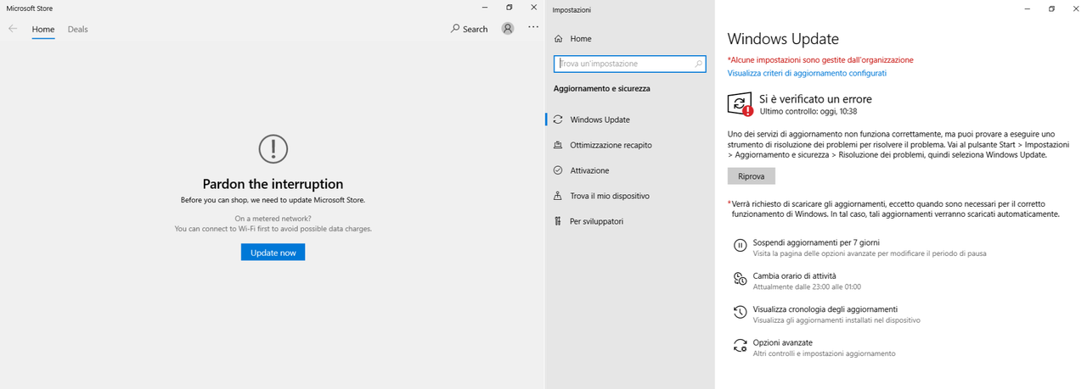This screenshot has width=1087, height=389.
Task: Click the Riprova button
Action: point(752,176)
